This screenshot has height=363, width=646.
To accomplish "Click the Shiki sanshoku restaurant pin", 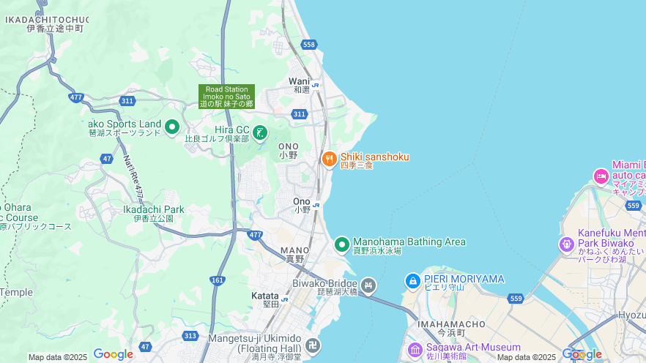I will 329,160.
